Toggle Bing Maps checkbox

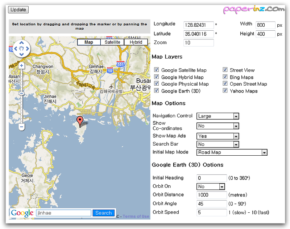pyautogui.click(x=225, y=77)
